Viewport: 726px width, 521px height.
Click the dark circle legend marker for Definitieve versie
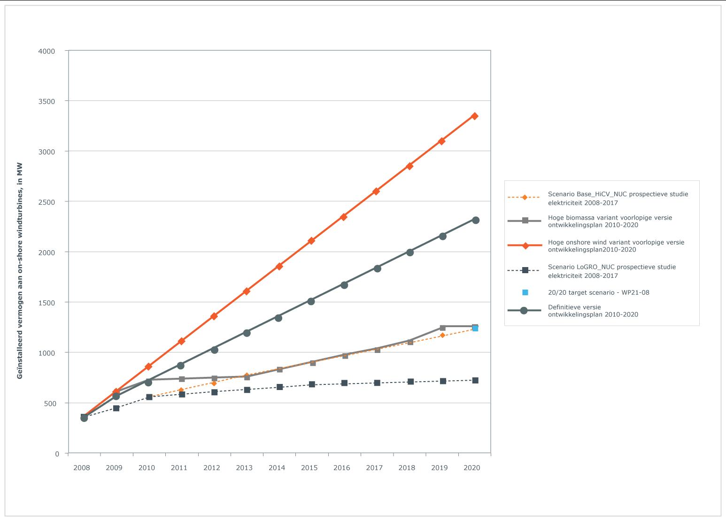pyautogui.click(x=524, y=310)
